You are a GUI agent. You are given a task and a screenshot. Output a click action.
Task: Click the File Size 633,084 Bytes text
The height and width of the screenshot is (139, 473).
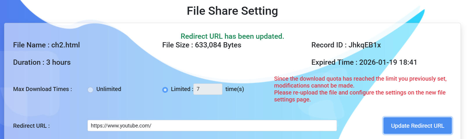coord(202,45)
